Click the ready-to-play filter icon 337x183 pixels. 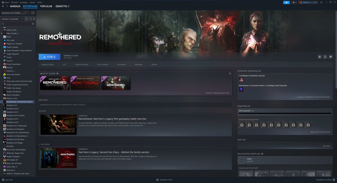34,19
